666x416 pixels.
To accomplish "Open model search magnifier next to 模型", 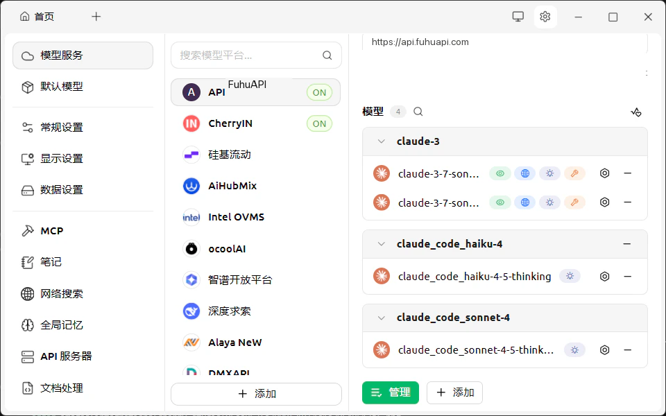I will click(418, 112).
